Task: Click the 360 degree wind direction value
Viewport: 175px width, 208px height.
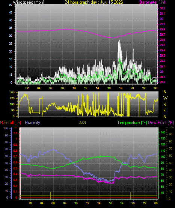Action: (12, 93)
